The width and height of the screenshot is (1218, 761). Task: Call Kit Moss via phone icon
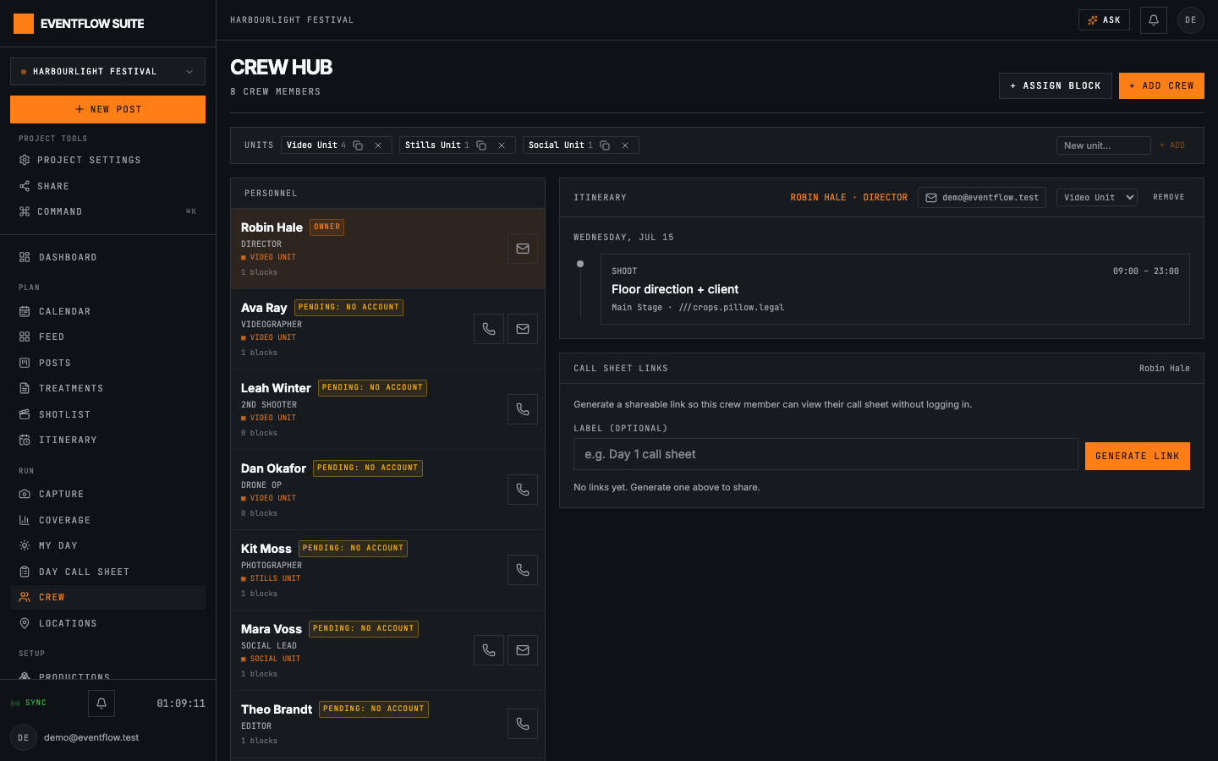pyautogui.click(x=523, y=570)
